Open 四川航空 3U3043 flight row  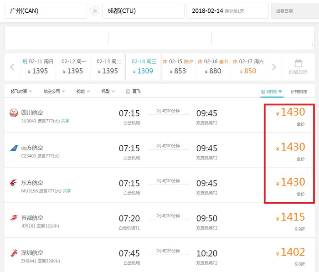pyautogui.click(x=159, y=116)
